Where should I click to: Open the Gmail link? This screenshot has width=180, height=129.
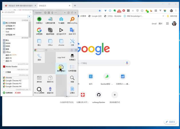(154, 24)
